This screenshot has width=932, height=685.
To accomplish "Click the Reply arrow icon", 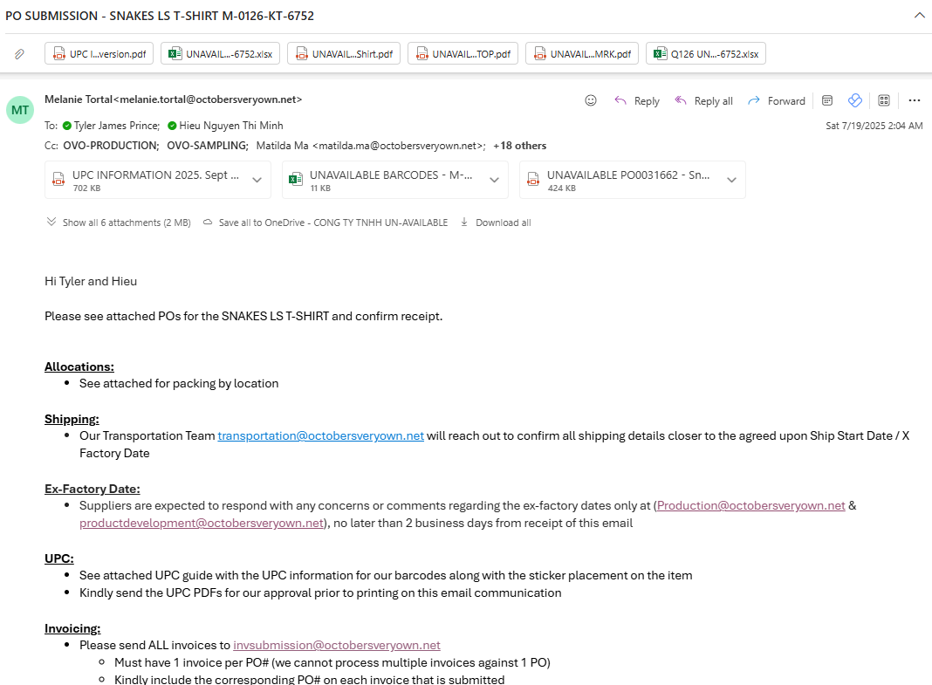I will (620, 100).
